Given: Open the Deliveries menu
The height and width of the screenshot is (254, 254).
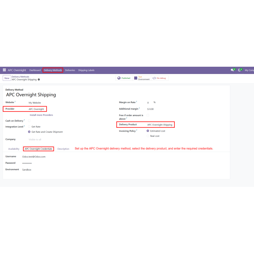Looking at the screenshot, I should coord(70,70).
